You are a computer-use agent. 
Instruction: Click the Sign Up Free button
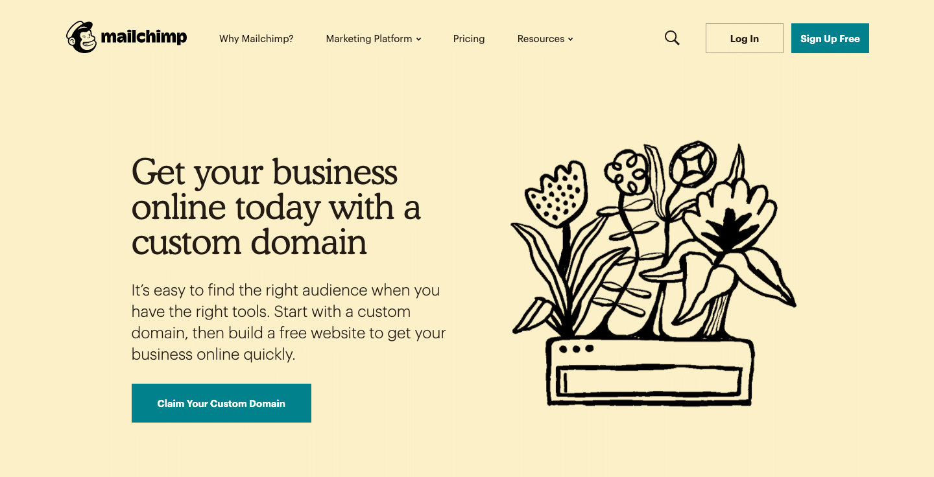point(830,38)
